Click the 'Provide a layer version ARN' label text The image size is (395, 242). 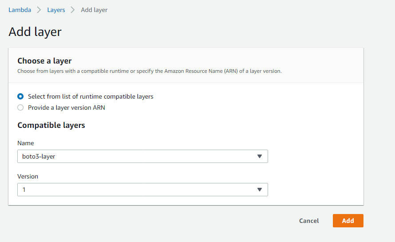click(x=66, y=107)
